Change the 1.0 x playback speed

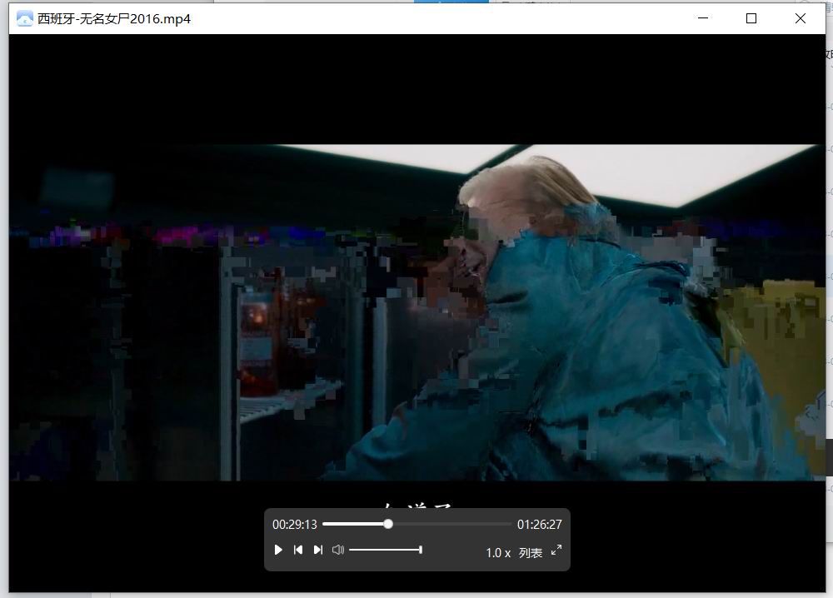(498, 553)
